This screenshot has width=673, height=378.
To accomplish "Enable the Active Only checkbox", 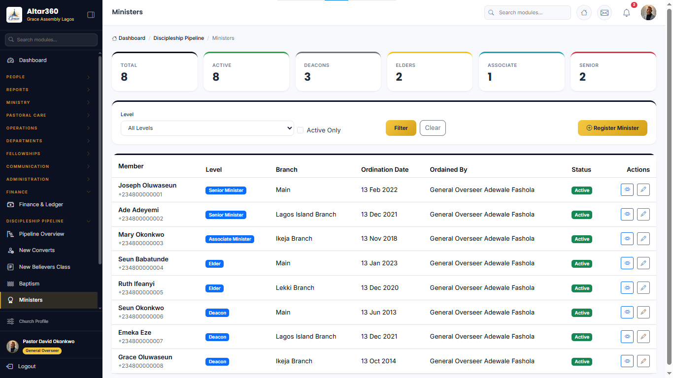I will click(x=300, y=130).
